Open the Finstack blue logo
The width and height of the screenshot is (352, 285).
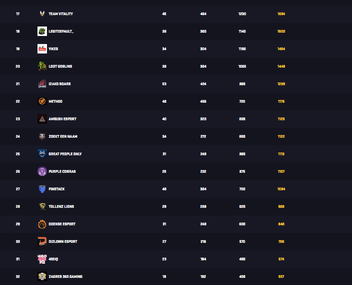pyautogui.click(x=42, y=189)
